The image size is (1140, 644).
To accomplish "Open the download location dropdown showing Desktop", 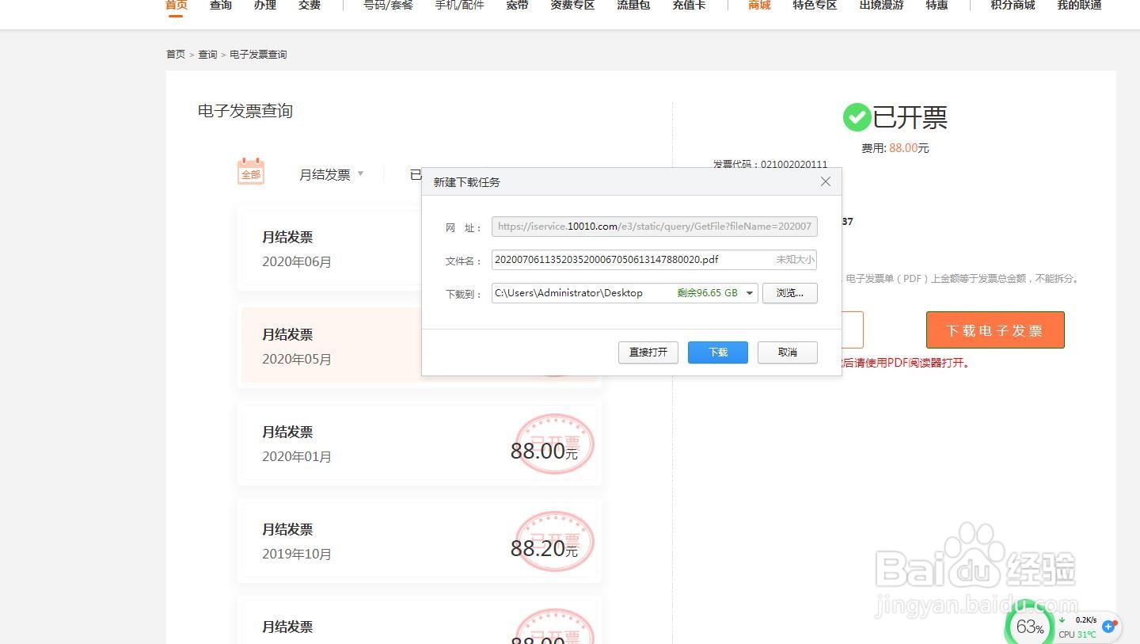I will [x=749, y=292].
